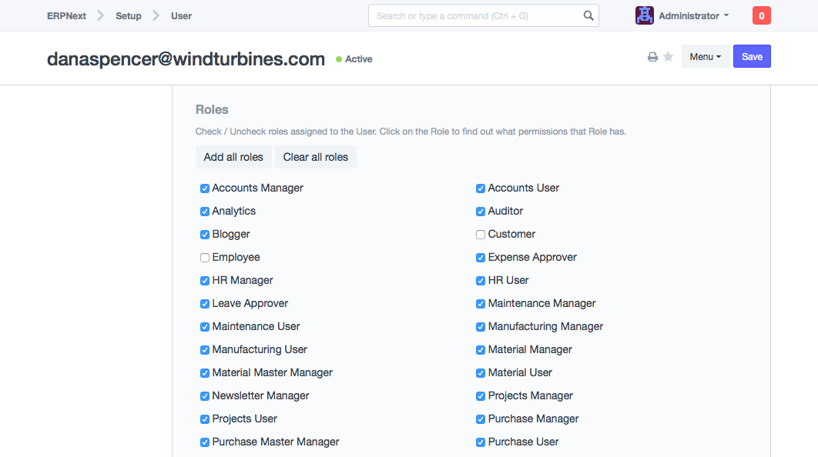Click the search magnifier icon
This screenshot has width=818, height=457.
588,15
